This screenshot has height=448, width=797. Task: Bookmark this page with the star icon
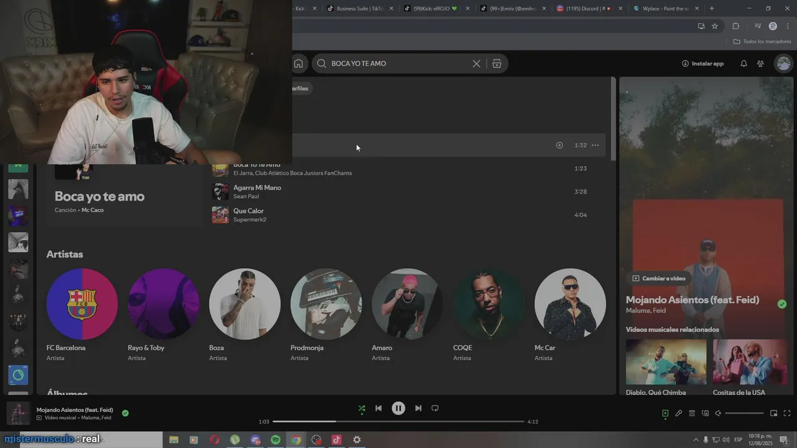[715, 26]
